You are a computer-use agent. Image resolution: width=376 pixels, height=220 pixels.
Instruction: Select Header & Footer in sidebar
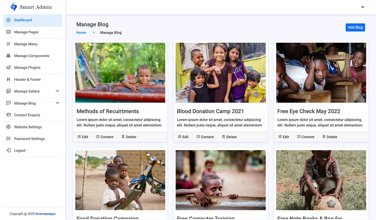(27, 80)
